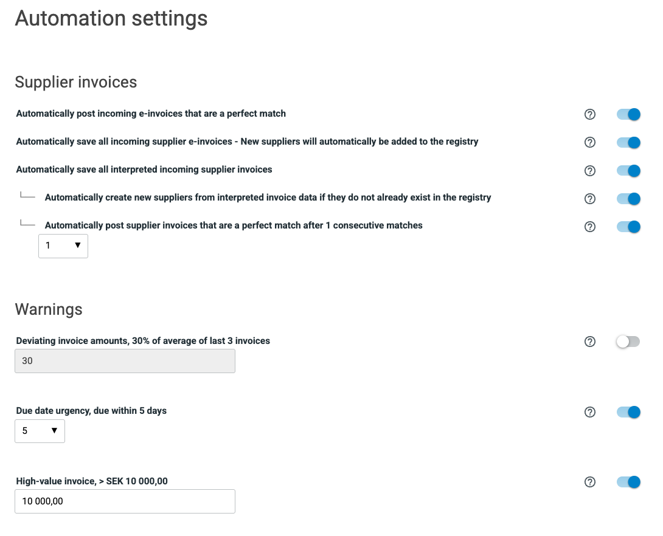The width and height of the screenshot is (663, 536).
Task: Turn off auto-saving all incoming supplier e-invoices
Action: point(628,142)
